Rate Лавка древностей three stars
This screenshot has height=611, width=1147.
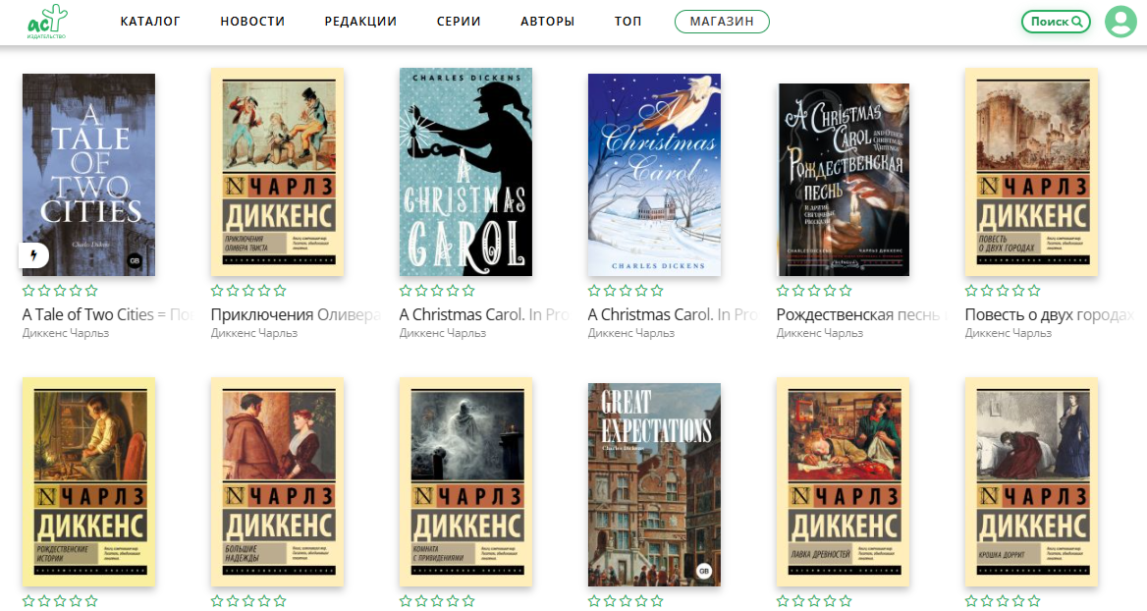814,601
